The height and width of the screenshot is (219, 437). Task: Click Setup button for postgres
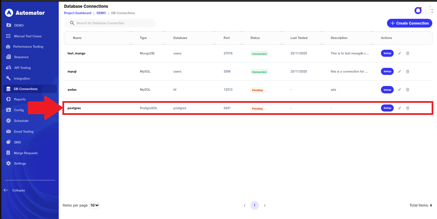point(387,108)
